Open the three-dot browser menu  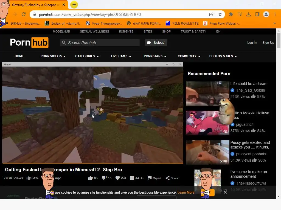(275, 14)
